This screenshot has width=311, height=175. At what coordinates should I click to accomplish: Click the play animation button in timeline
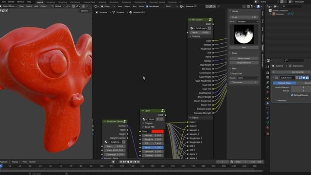131,162
